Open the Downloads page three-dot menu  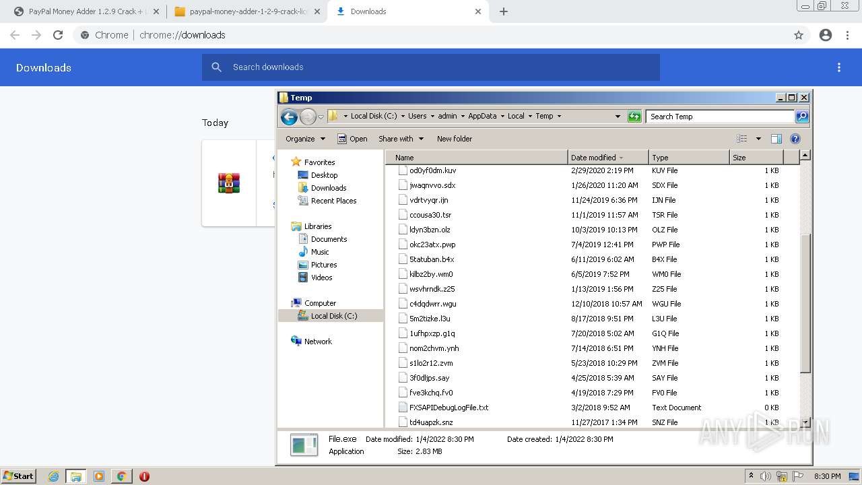click(839, 67)
